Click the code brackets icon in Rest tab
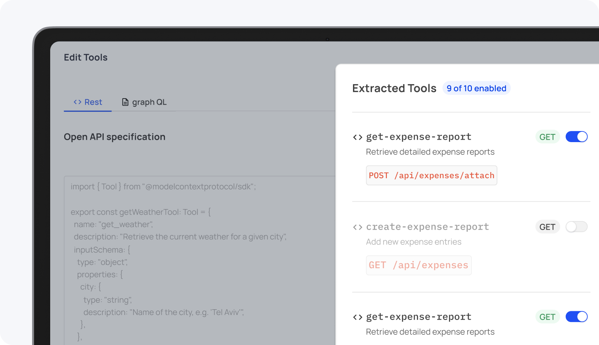Image resolution: width=599 pixels, height=345 pixels. [x=77, y=102]
